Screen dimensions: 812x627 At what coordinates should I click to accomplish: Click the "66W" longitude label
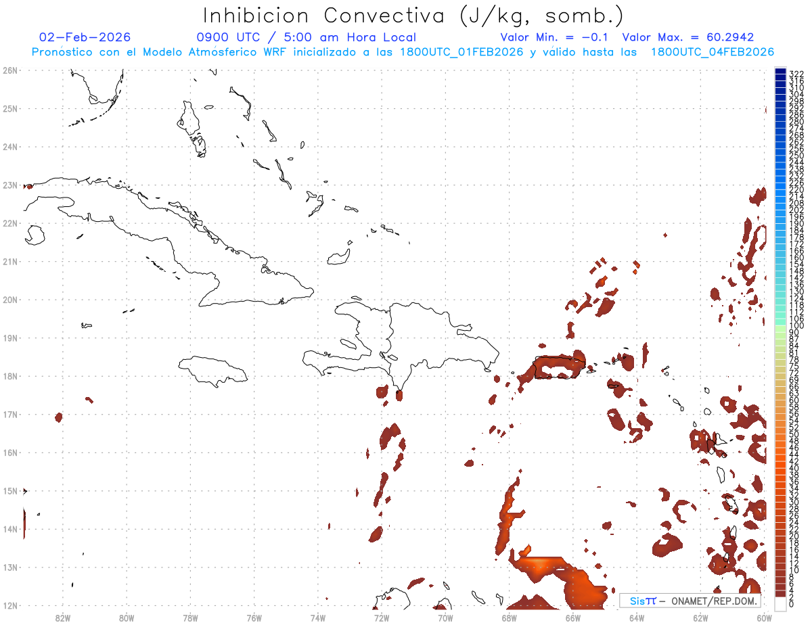pyautogui.click(x=573, y=617)
